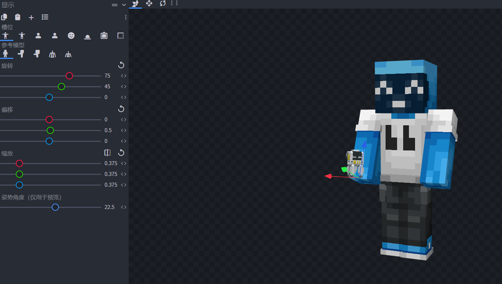Select the third-person left hand slot
The height and width of the screenshot is (284, 502).
[22, 36]
